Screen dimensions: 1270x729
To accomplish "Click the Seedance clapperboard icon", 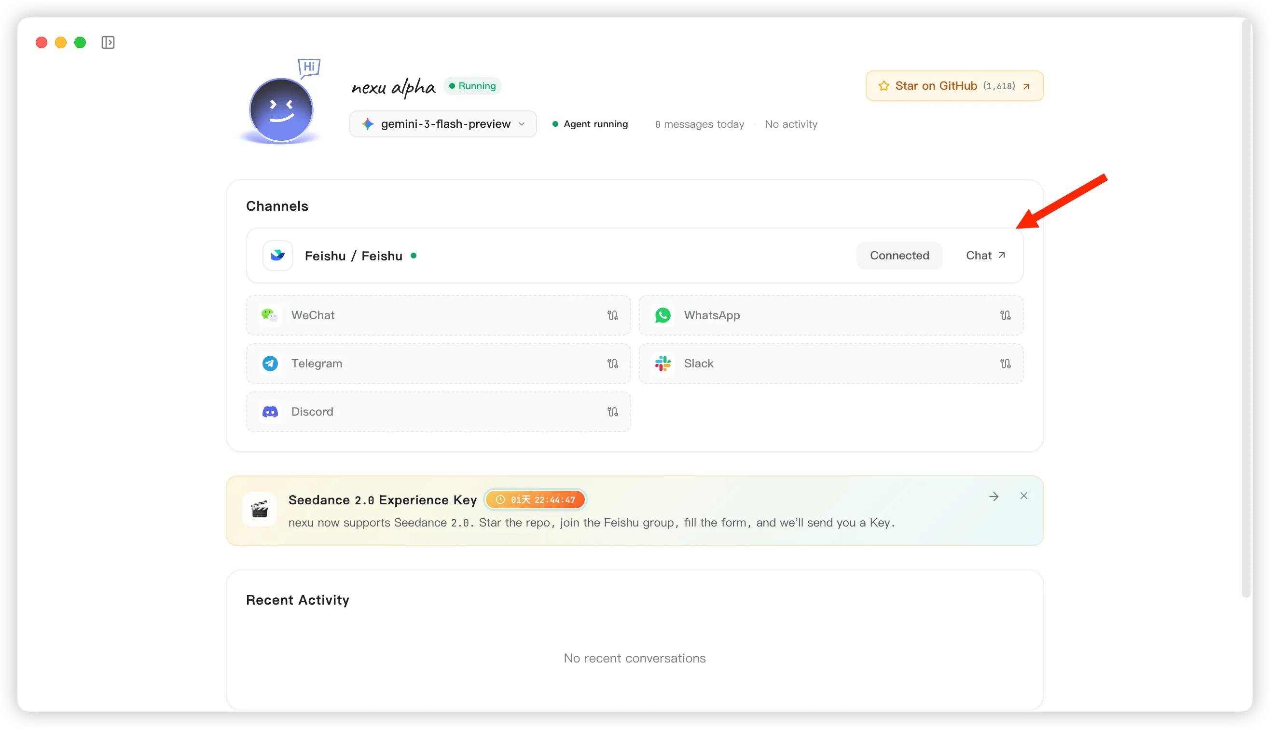I will (260, 509).
